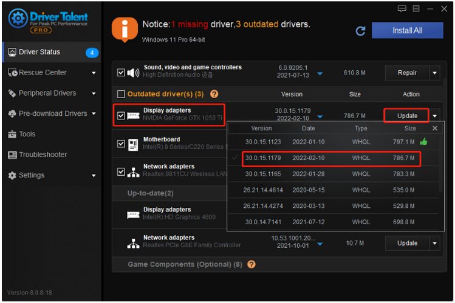Open dropdown arrow beside Realtek PCIe Update button
Image resolution: width=455 pixels, height=303 pixels.
click(x=435, y=244)
